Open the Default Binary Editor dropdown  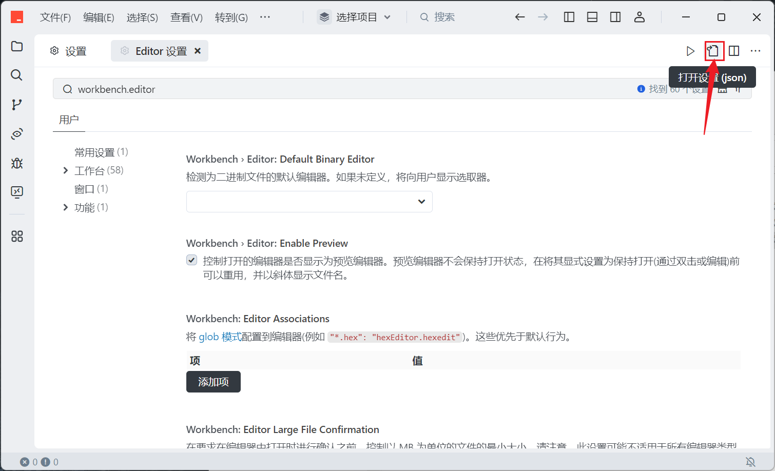(x=309, y=202)
